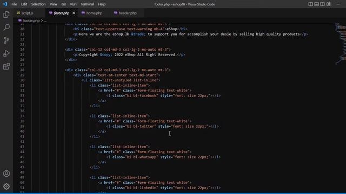Click the text 'bi bi-twitter' on line 39
The width and height of the screenshot is (346, 194).
tap(141, 126)
